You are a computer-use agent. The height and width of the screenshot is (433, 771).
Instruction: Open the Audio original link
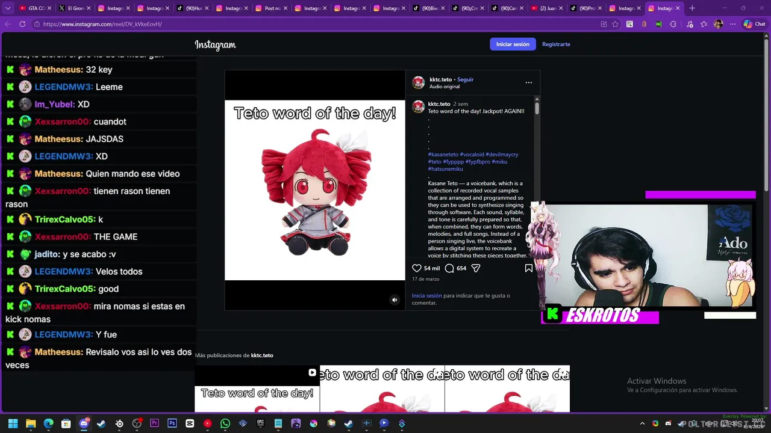coord(445,87)
